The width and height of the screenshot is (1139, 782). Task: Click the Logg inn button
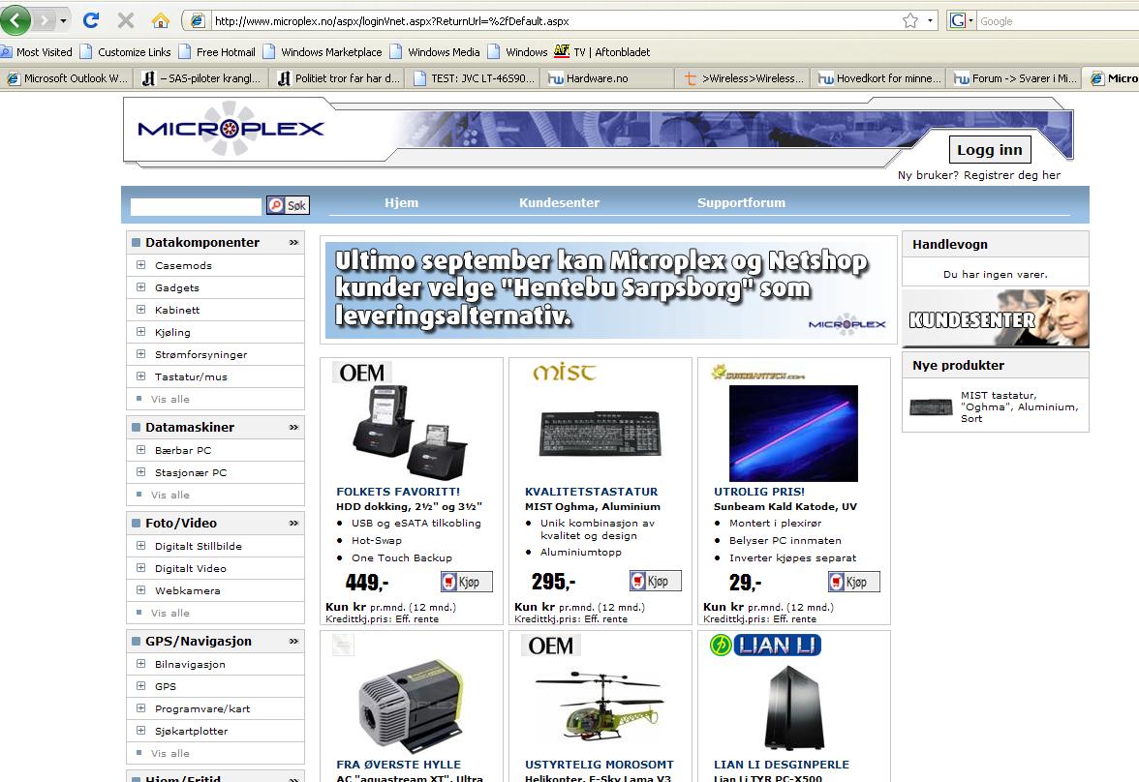click(990, 150)
